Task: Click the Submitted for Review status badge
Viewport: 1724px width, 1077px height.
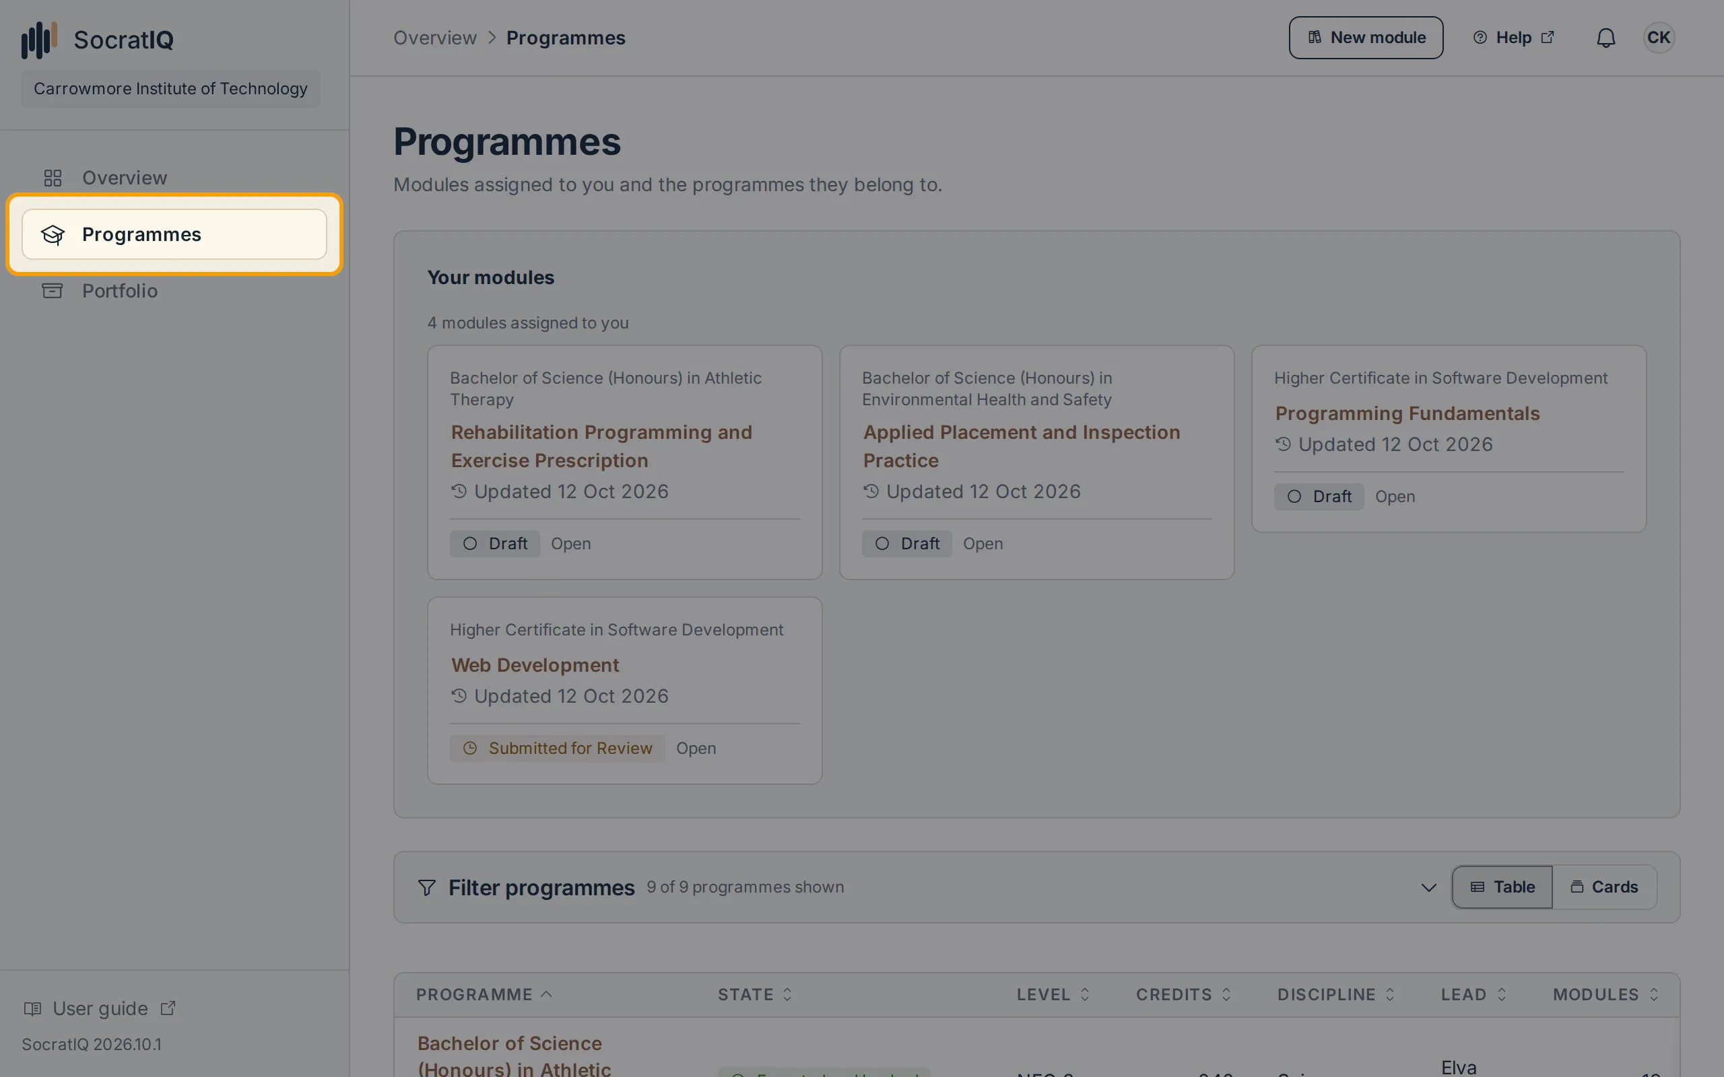Action: coord(557,749)
